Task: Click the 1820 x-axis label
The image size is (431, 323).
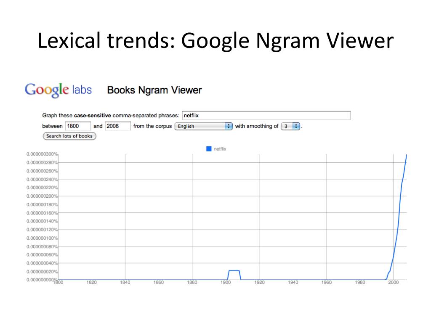Action: tap(91, 282)
